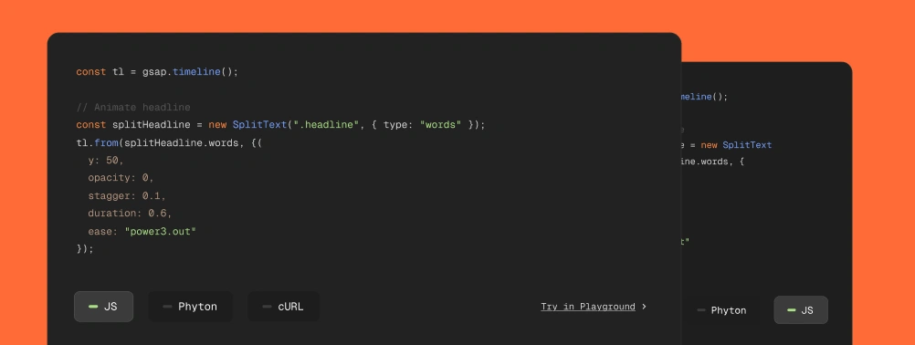This screenshot has width=915, height=345.
Task: Click the SplitText keyword in the background card
Action: coord(747,145)
